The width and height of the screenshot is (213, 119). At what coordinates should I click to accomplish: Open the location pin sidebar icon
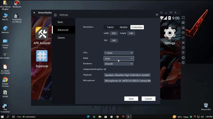pos(183,53)
